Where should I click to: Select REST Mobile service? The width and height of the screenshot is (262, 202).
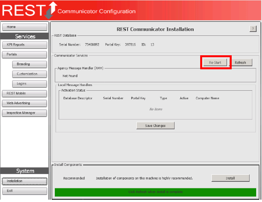pyautogui.click(x=24, y=93)
